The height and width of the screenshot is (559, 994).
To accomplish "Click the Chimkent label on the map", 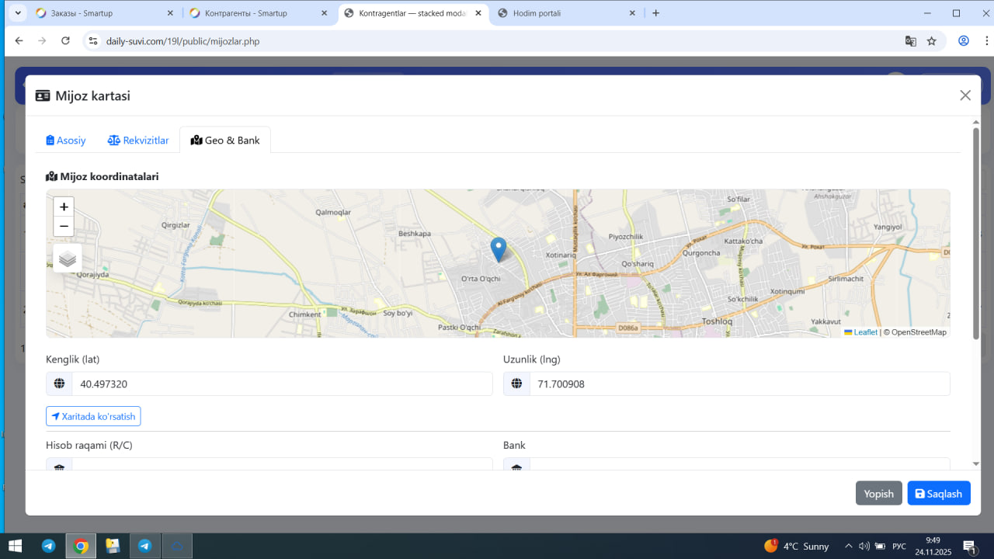I will tap(304, 314).
